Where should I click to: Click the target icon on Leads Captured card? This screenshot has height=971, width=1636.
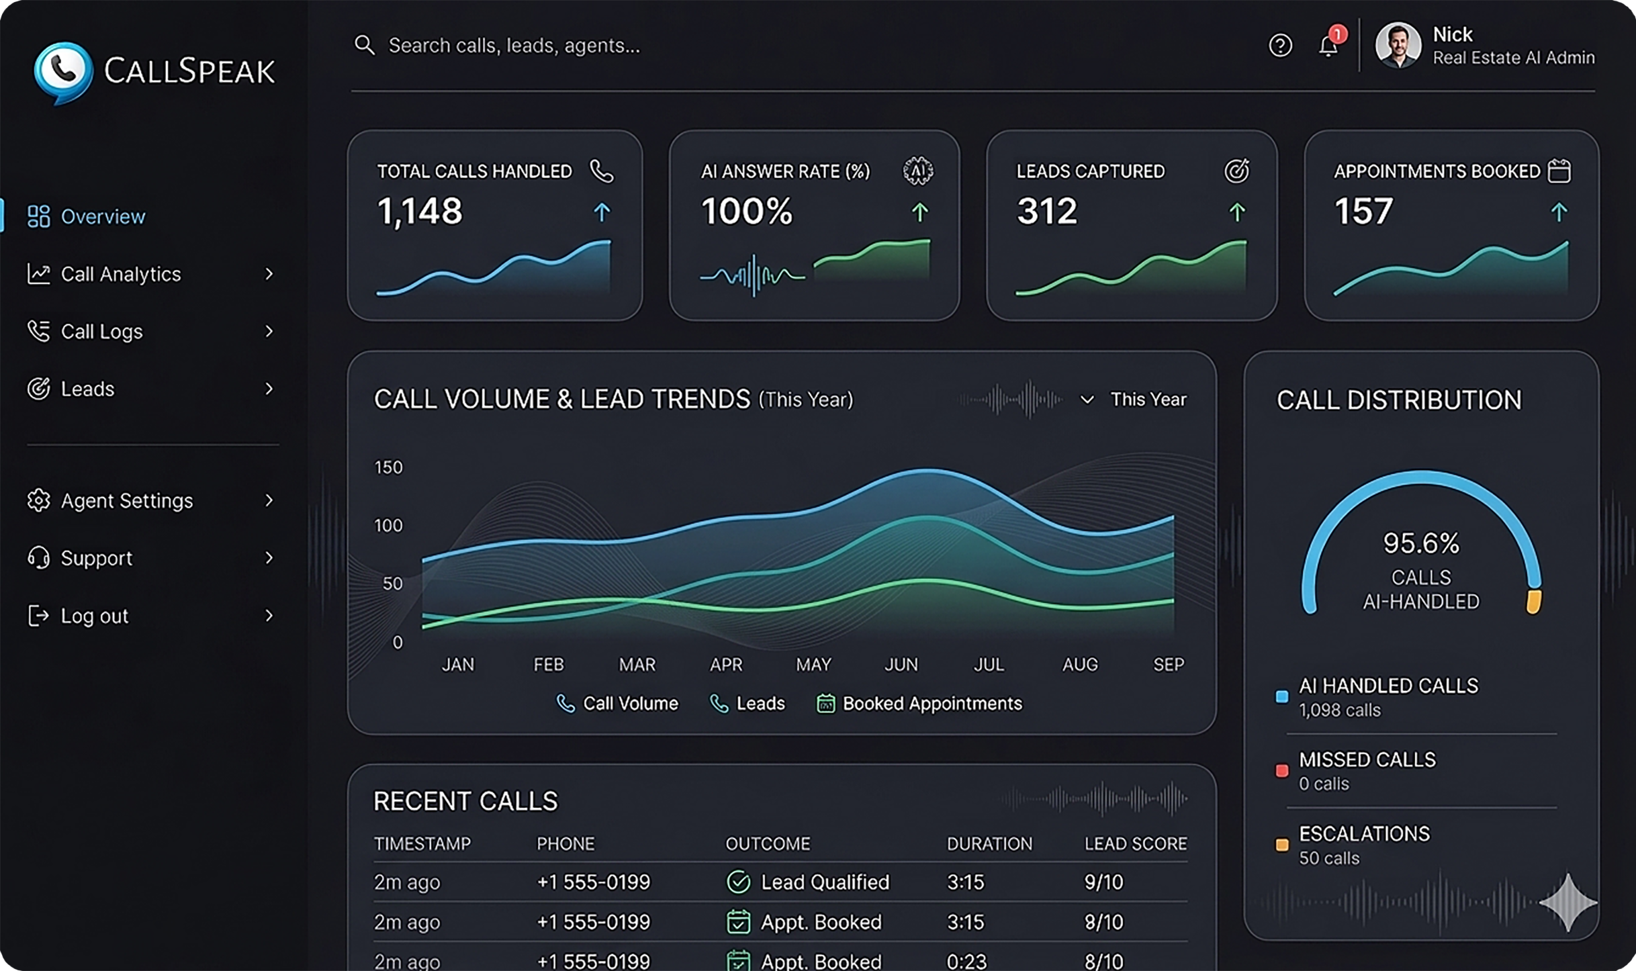coord(1236,171)
